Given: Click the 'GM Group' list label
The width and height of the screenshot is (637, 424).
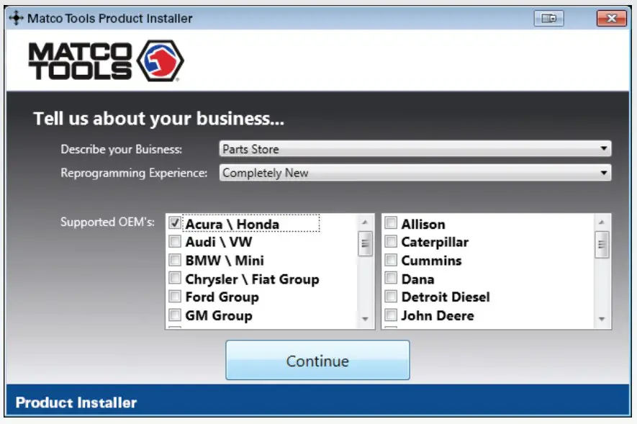Looking at the screenshot, I should tap(219, 315).
